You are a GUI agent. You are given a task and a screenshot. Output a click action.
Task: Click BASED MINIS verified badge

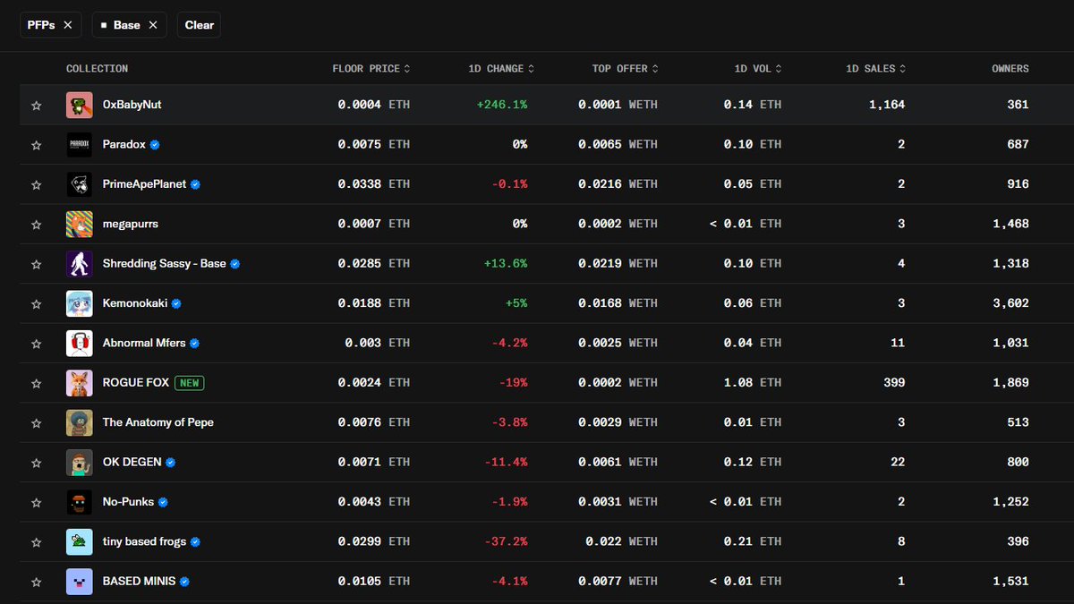pyautogui.click(x=184, y=582)
